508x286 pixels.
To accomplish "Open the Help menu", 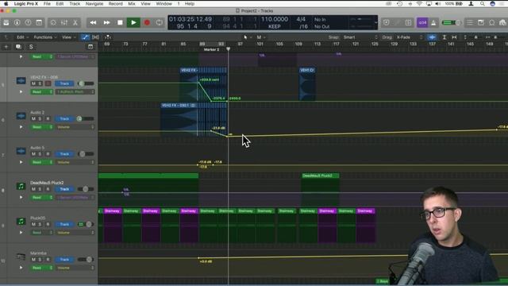I will coord(190,4).
